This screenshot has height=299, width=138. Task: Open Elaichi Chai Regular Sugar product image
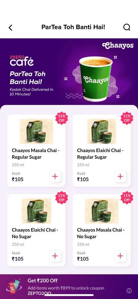[102, 131]
